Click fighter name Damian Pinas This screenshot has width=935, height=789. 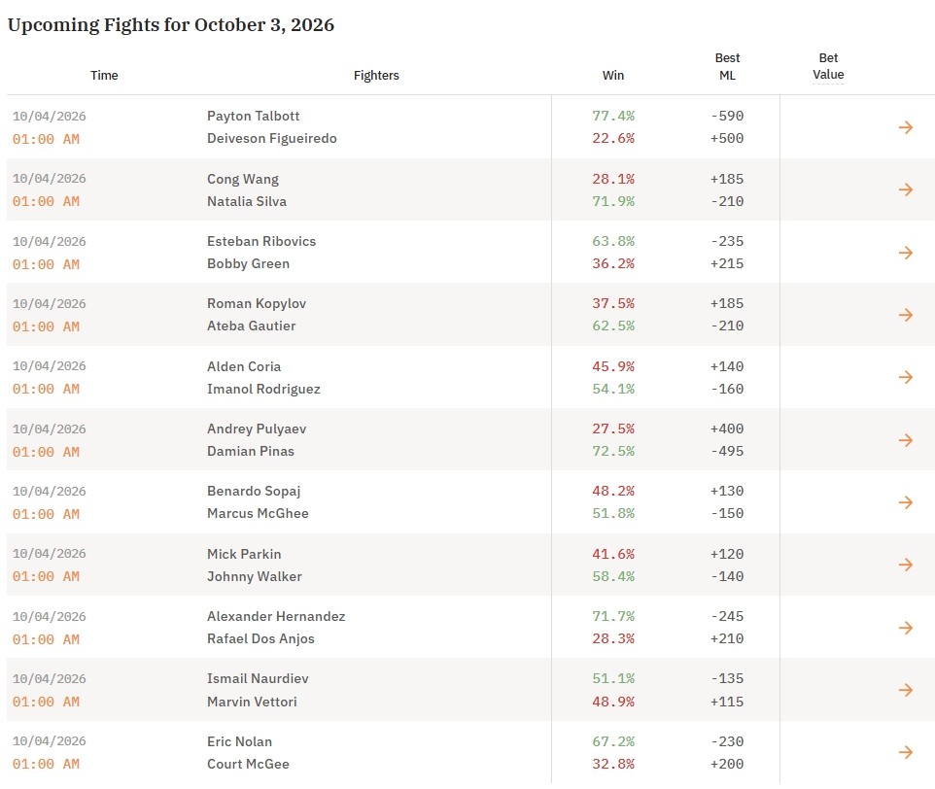[251, 451]
